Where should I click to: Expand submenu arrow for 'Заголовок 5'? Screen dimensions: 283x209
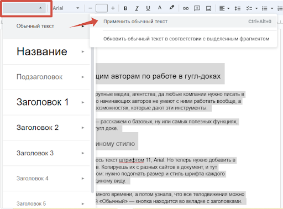pos(83,204)
